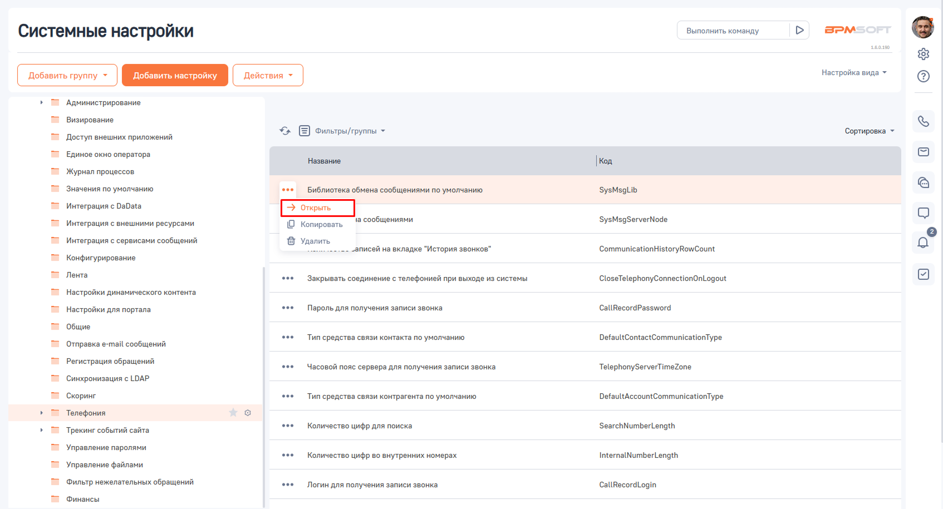
Task: Click the Выполнить команду input field
Action: pyautogui.click(x=732, y=31)
